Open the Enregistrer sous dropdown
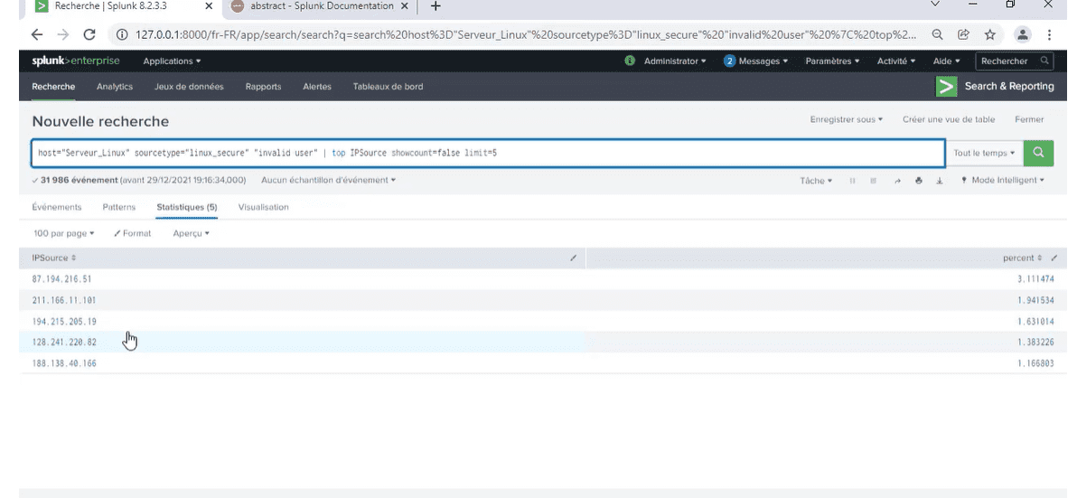This screenshot has width=1077, height=498. [847, 119]
